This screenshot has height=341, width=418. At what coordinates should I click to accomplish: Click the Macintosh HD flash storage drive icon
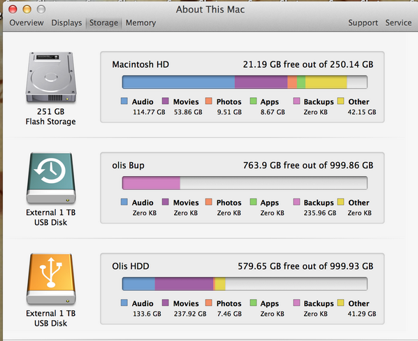coord(51,78)
